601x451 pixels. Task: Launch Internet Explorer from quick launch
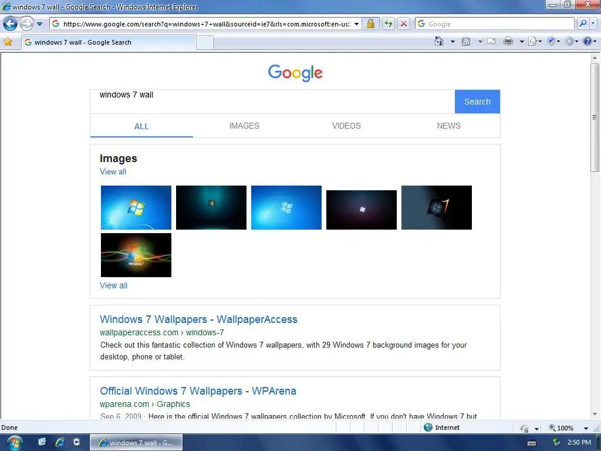pyautogui.click(x=60, y=442)
